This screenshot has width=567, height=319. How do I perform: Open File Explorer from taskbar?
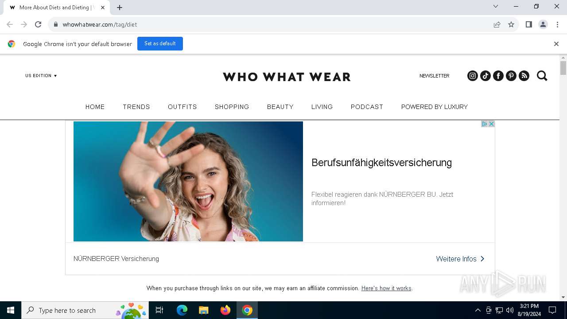[x=203, y=310]
